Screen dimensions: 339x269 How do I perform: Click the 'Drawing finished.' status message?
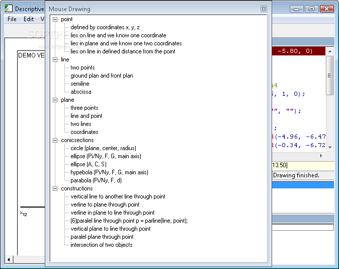coord(296,175)
